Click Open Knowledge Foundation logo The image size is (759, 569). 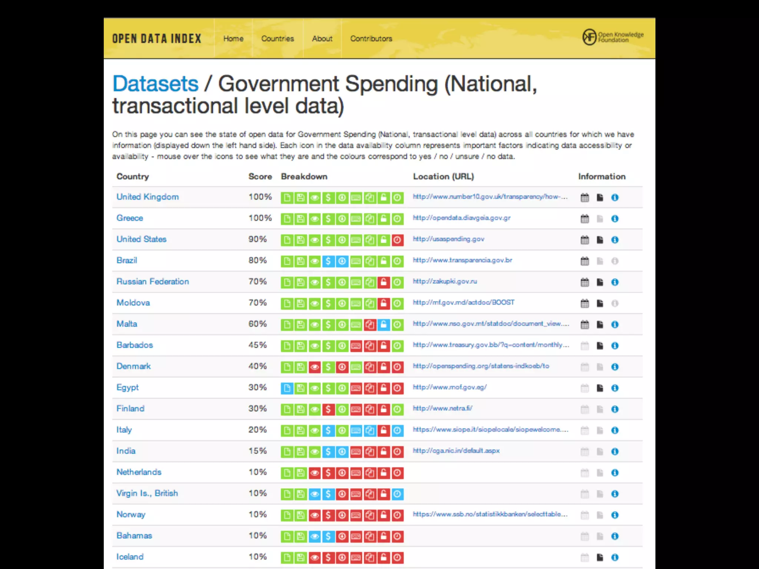tap(613, 37)
